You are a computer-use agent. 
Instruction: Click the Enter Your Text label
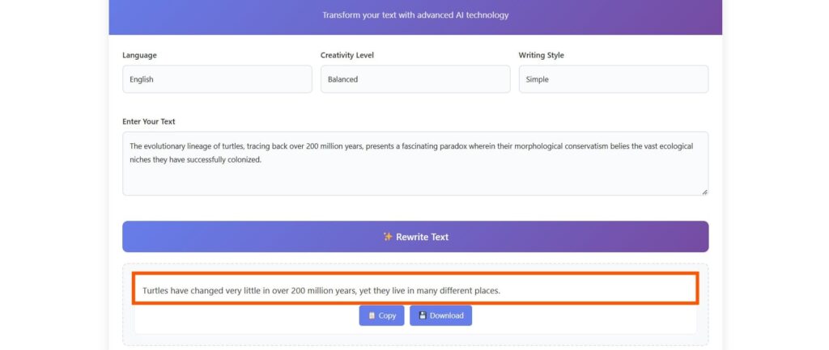149,121
